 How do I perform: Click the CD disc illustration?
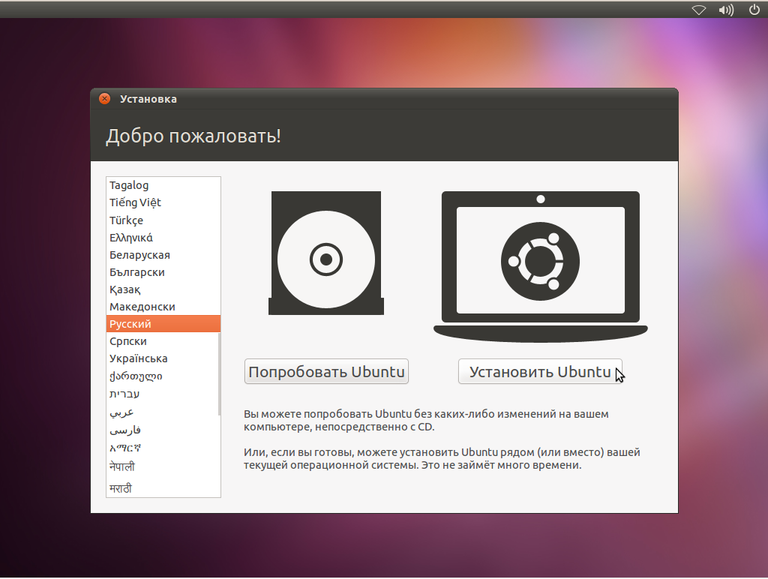[x=326, y=253]
